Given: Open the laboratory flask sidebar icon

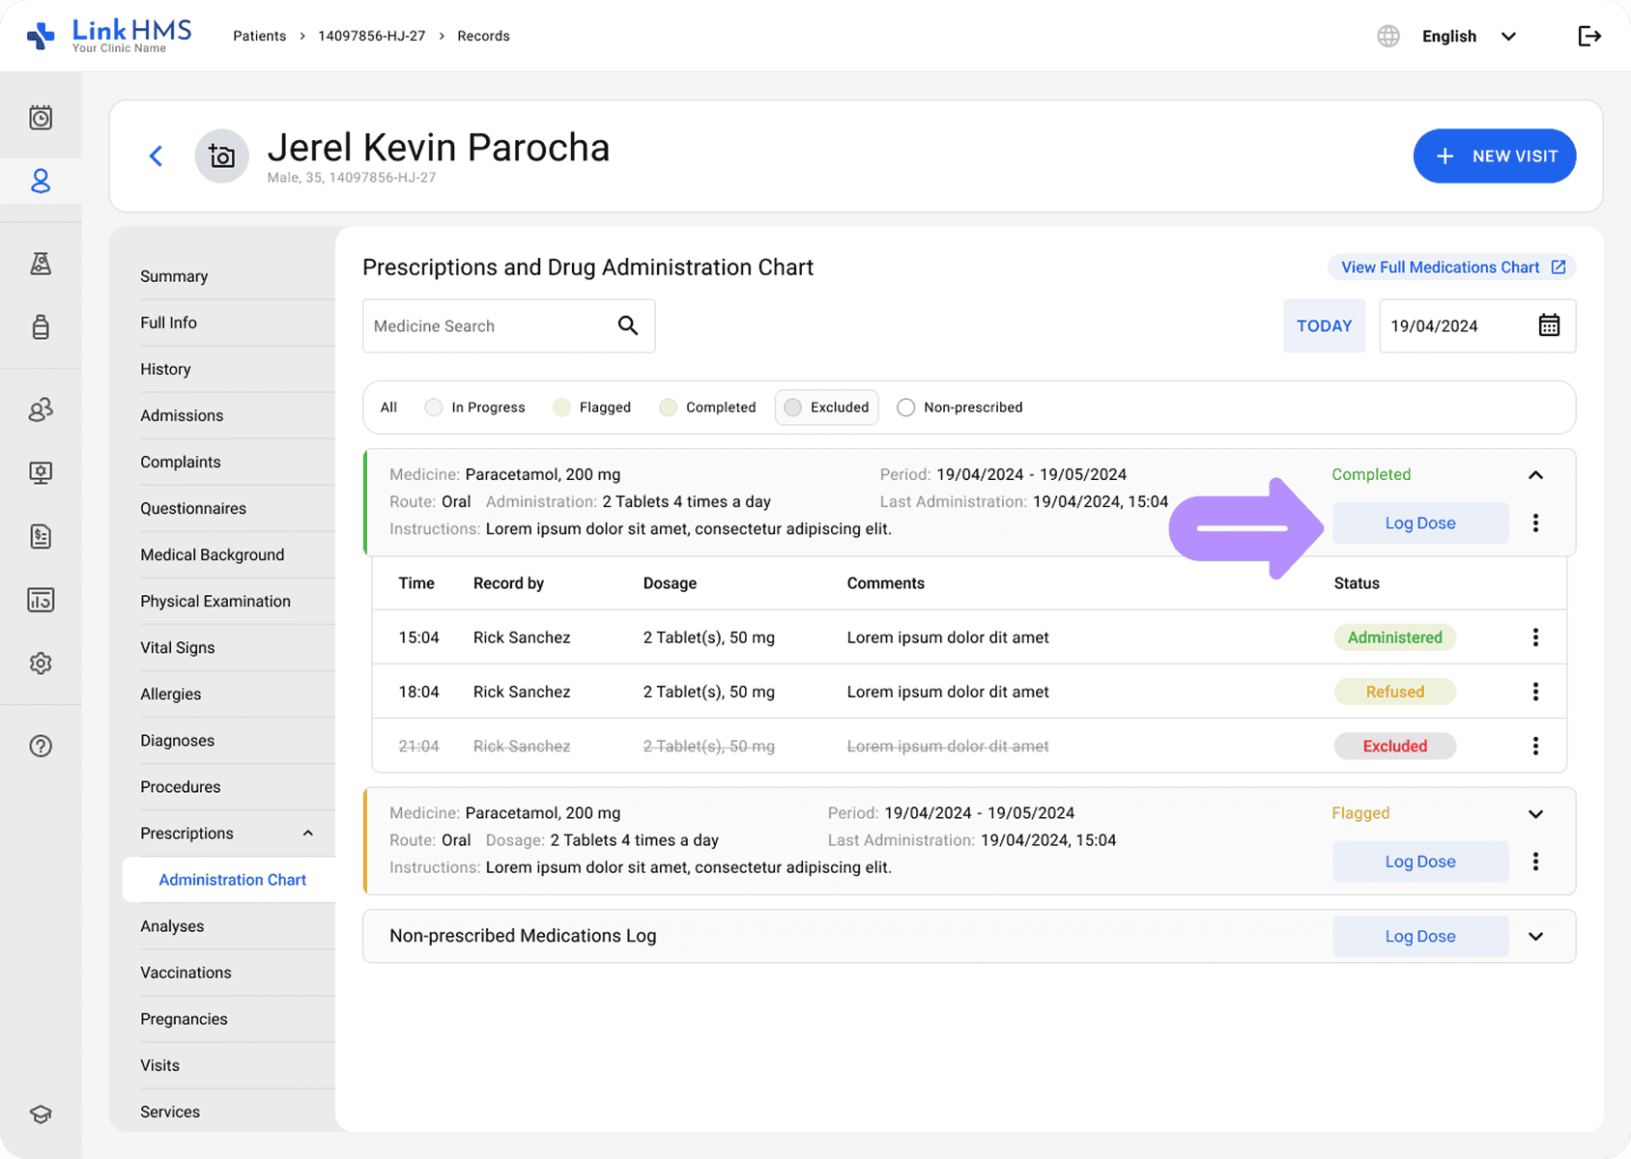Looking at the screenshot, I should pos(41,264).
